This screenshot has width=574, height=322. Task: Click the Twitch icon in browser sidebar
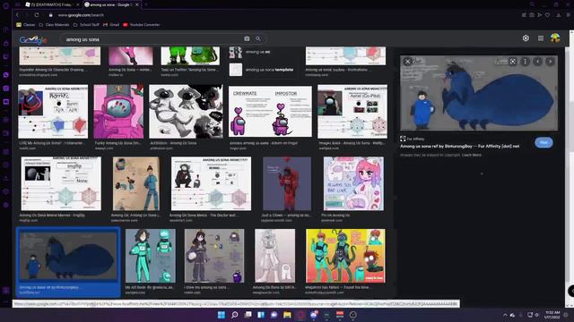pos(6,56)
